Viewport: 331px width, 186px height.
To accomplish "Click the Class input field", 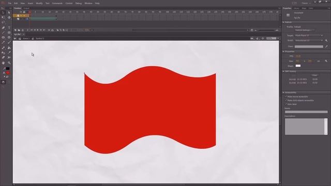I will click(x=309, y=47).
